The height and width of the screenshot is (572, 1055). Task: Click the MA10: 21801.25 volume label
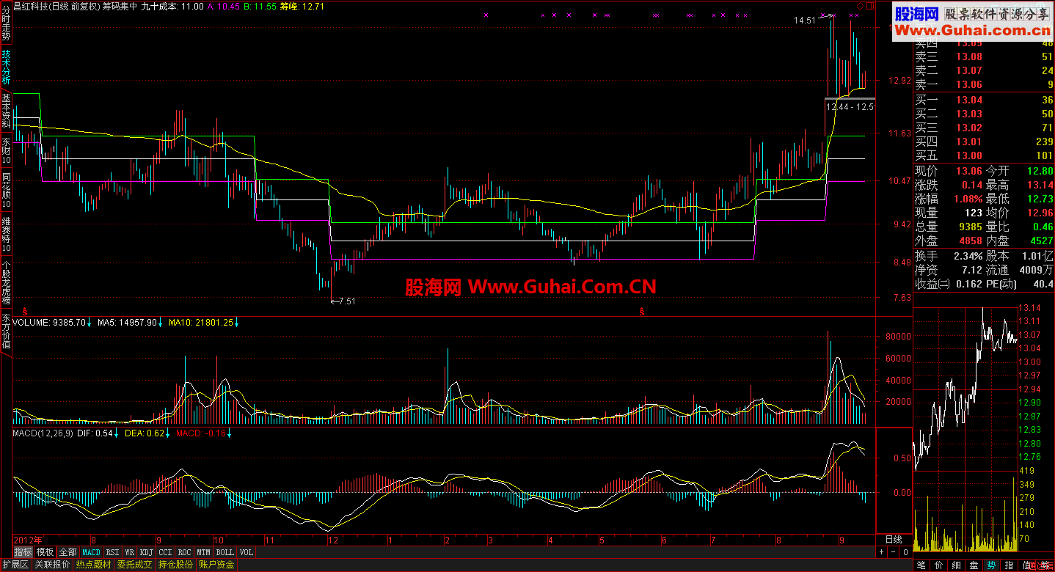(201, 322)
